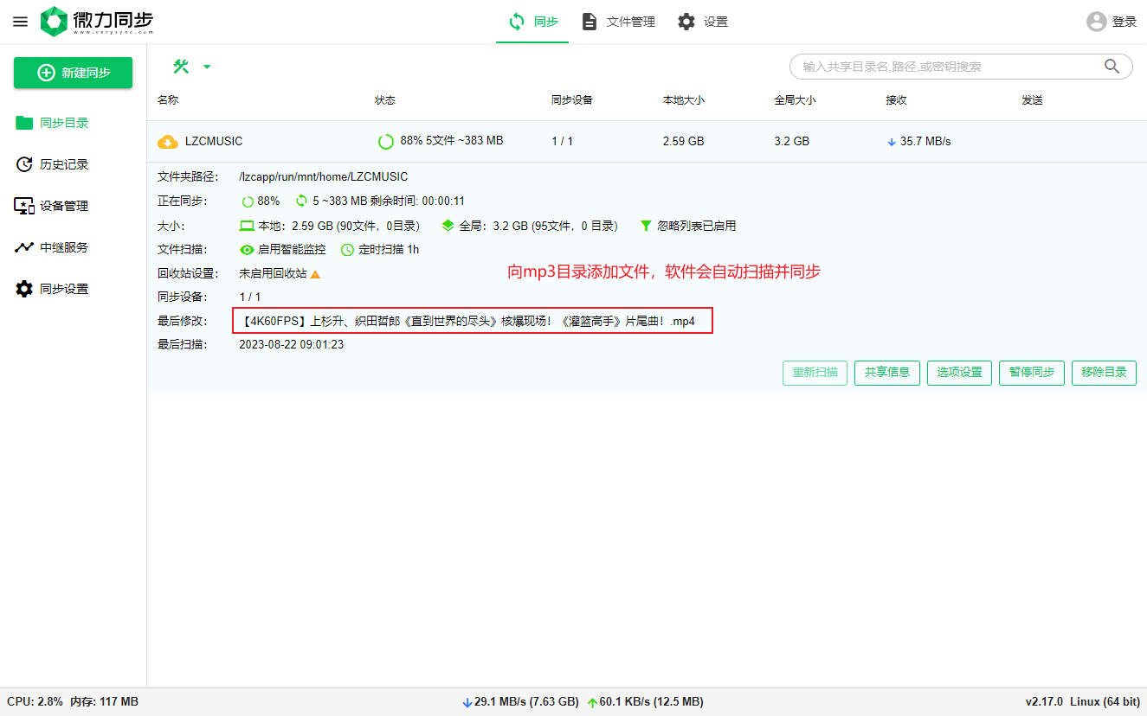Click the 同步设置 gear icon
The width and height of the screenshot is (1147, 716).
tap(24, 289)
